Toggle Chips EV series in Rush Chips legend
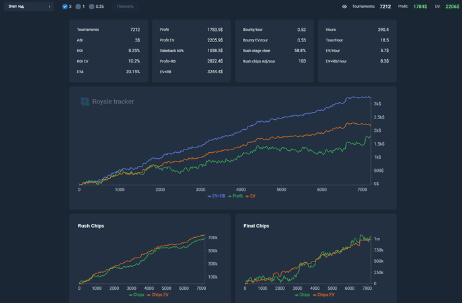This screenshot has height=303, width=462. [158, 294]
